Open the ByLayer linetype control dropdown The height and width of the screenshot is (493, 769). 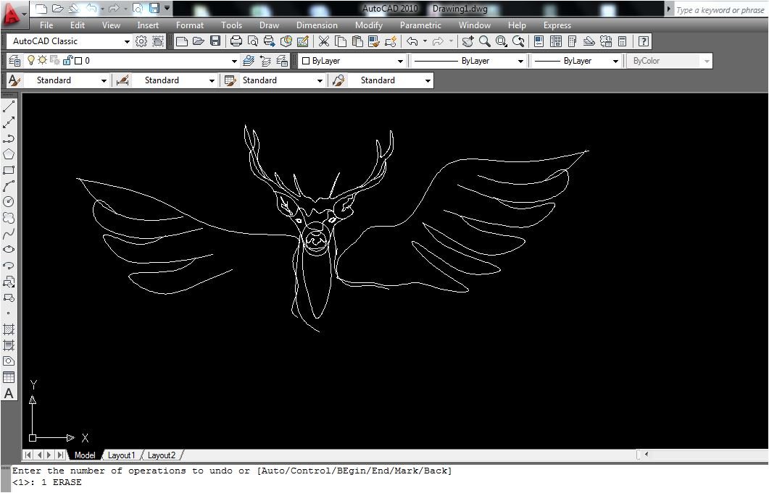520,62
